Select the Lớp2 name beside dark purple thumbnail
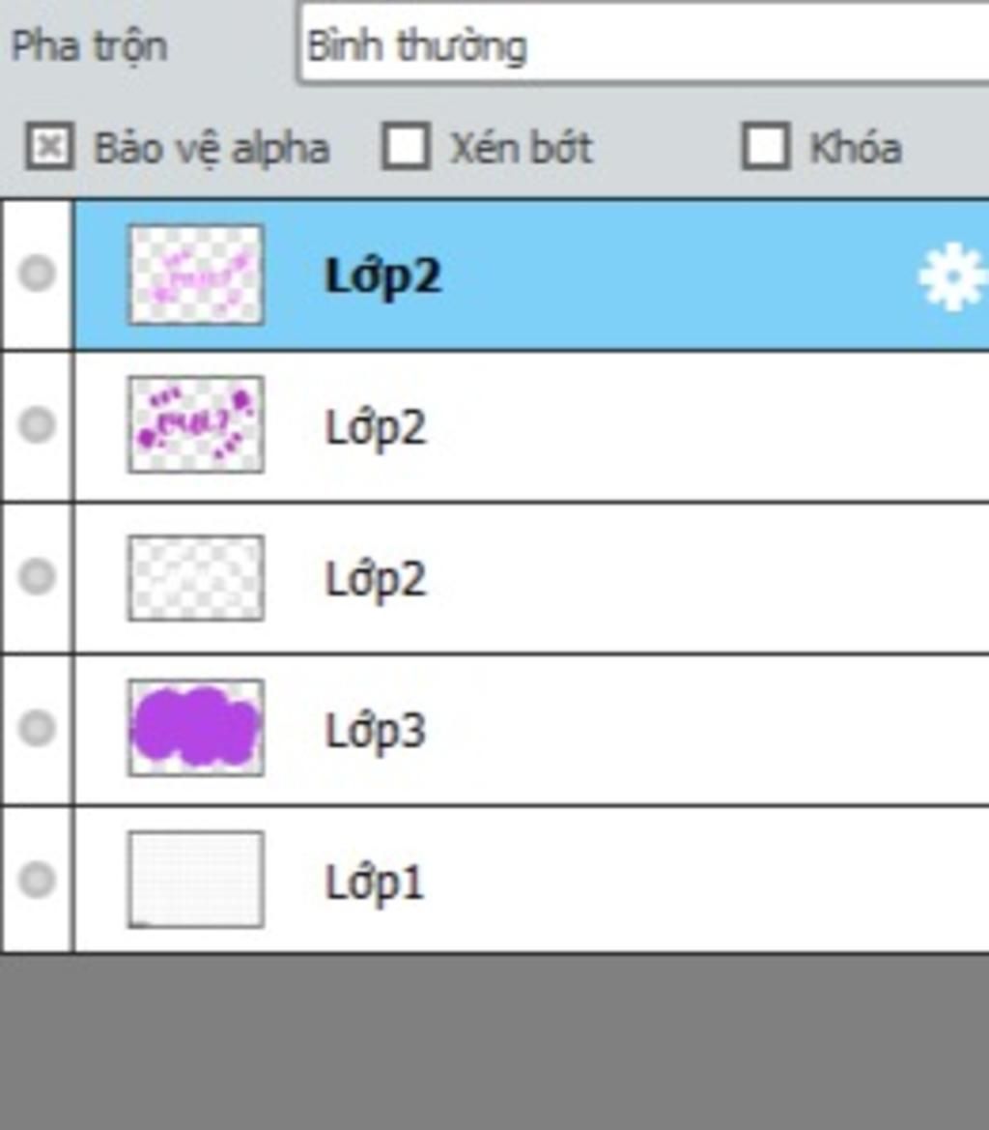 coord(376,427)
